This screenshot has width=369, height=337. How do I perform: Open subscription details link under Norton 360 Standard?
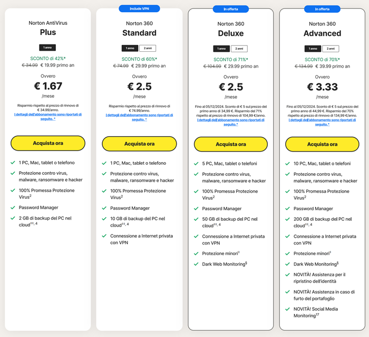click(x=139, y=117)
